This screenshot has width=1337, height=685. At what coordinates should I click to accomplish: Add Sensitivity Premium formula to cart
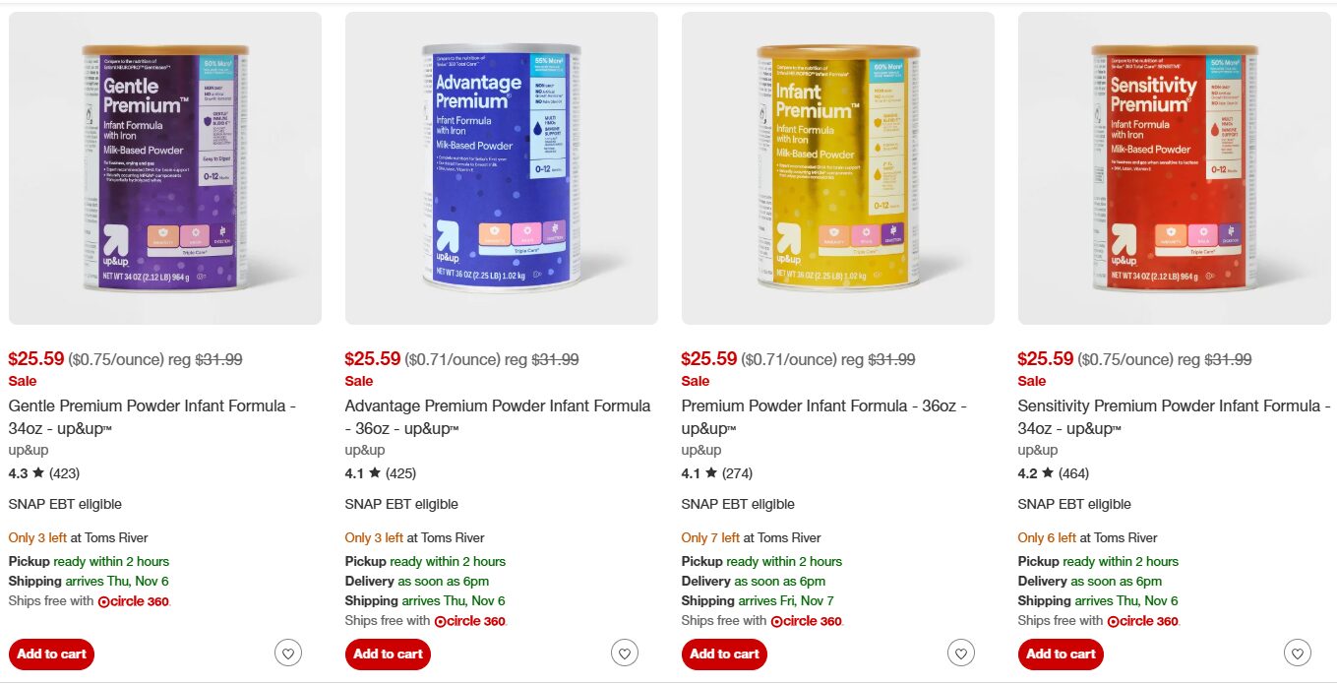(1061, 654)
